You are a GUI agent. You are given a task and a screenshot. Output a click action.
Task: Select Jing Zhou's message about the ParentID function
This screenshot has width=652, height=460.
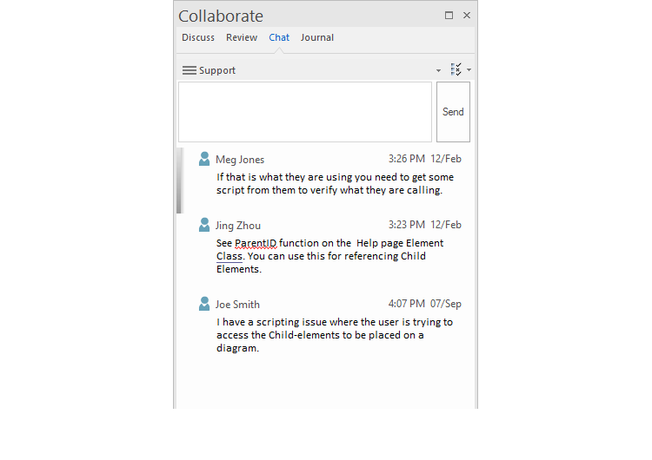pos(329,256)
